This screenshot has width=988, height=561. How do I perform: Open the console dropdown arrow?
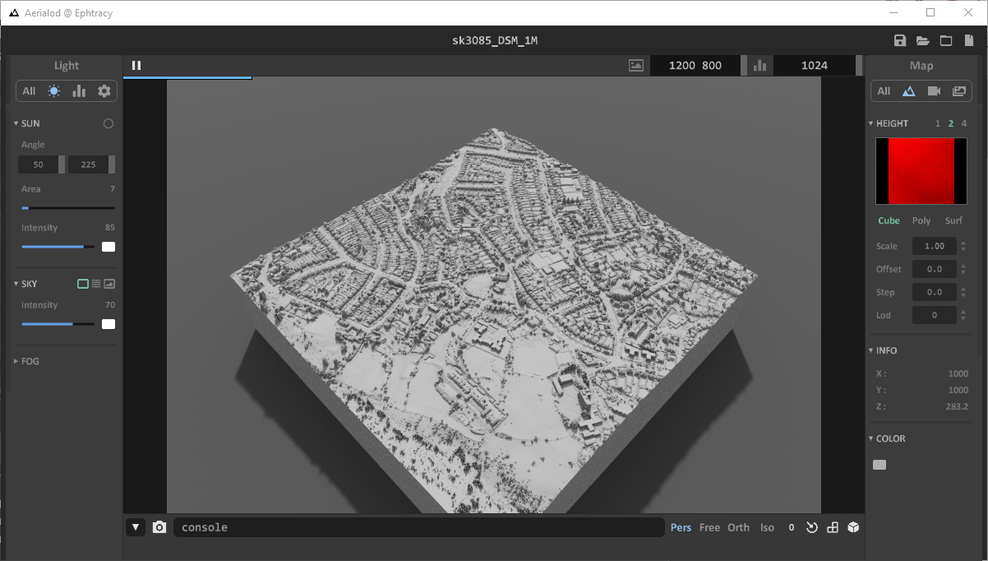point(135,526)
